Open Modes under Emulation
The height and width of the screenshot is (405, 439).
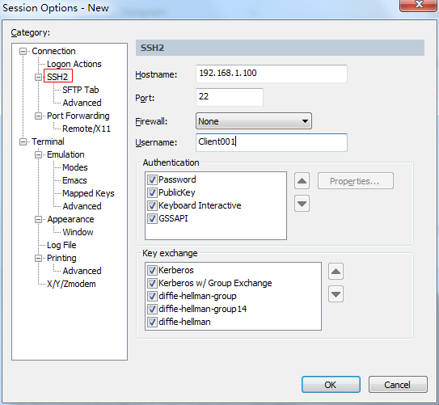[x=75, y=167]
